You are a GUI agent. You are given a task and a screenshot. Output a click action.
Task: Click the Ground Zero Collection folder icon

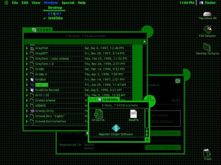32,122
